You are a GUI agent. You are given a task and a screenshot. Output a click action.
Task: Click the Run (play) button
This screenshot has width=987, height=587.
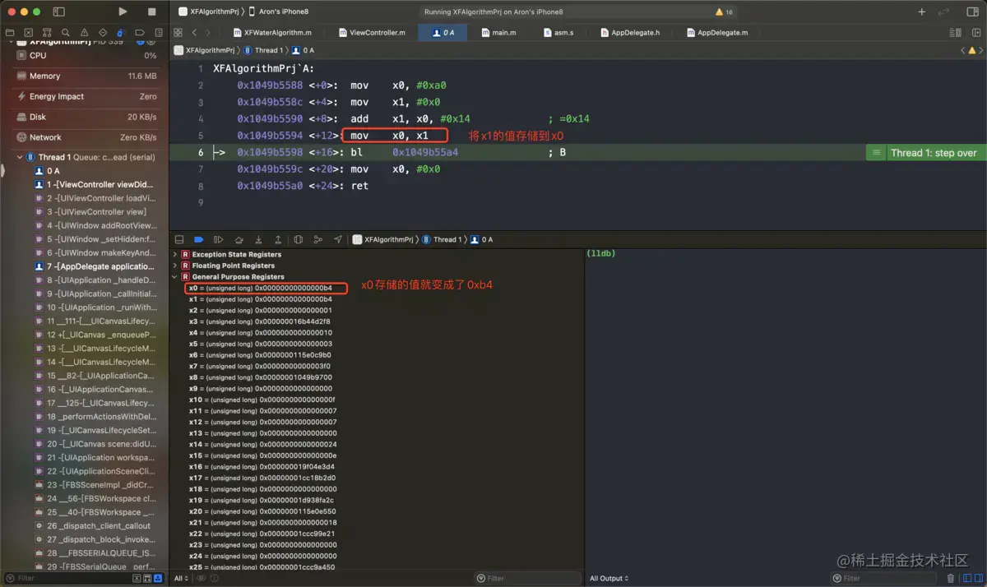pyautogui.click(x=123, y=12)
